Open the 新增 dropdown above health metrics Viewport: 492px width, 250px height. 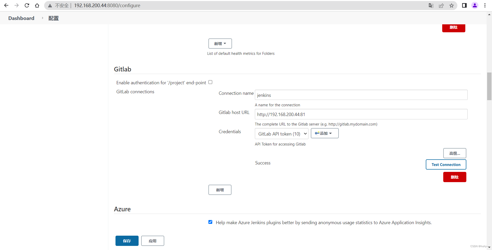coord(220,43)
